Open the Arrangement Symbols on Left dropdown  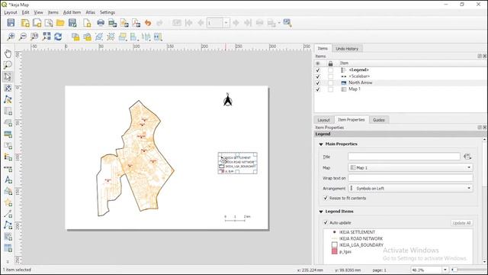click(x=410, y=189)
